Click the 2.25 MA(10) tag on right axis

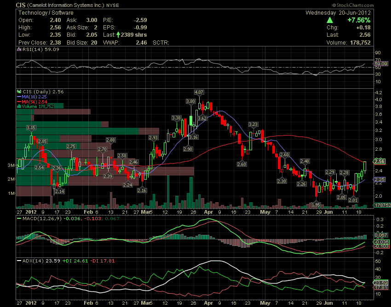coord(379,179)
